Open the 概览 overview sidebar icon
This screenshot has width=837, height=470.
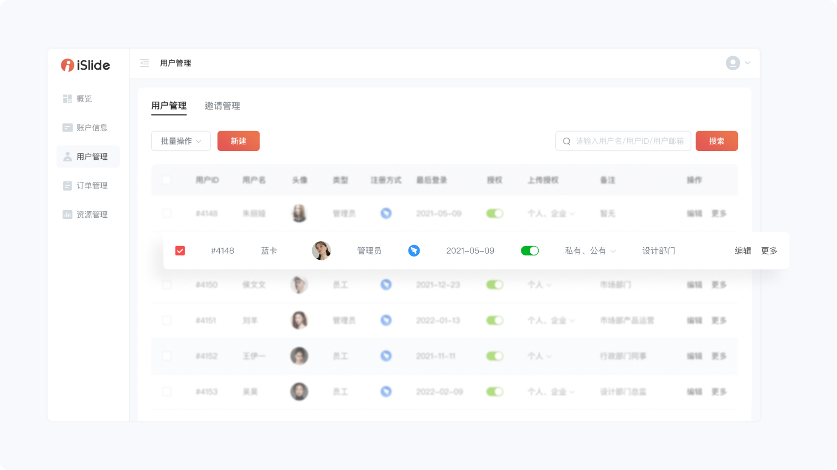tap(68, 98)
